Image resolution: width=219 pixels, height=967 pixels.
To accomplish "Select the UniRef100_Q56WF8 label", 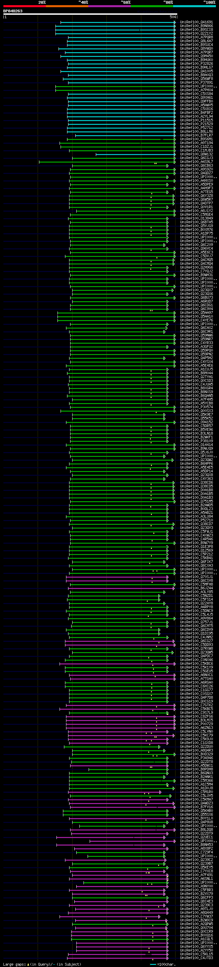I will click(x=196, y=79).
